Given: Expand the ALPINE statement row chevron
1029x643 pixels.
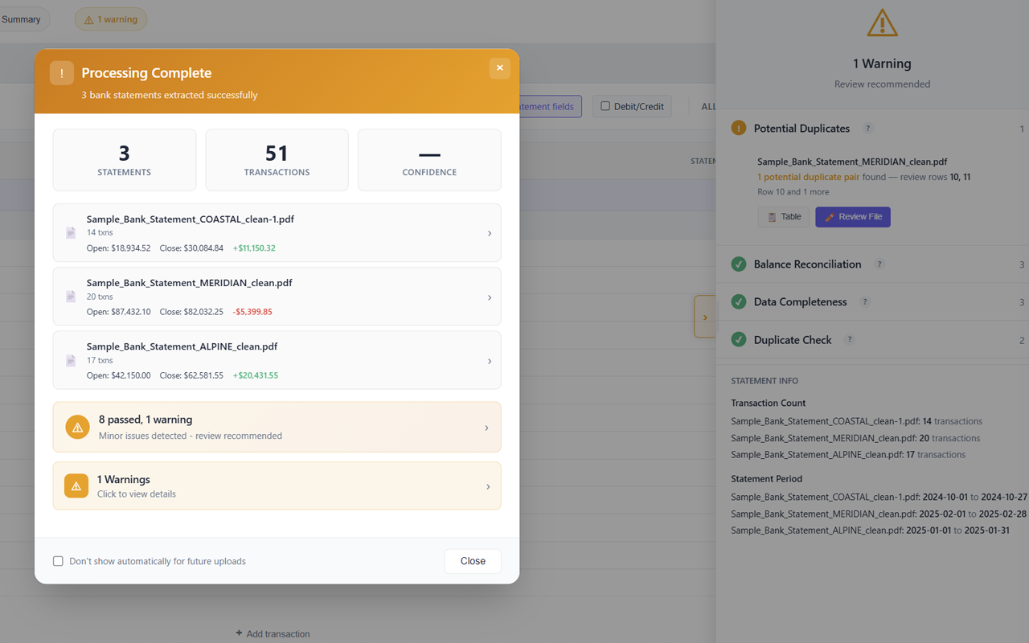Looking at the screenshot, I should (x=490, y=361).
